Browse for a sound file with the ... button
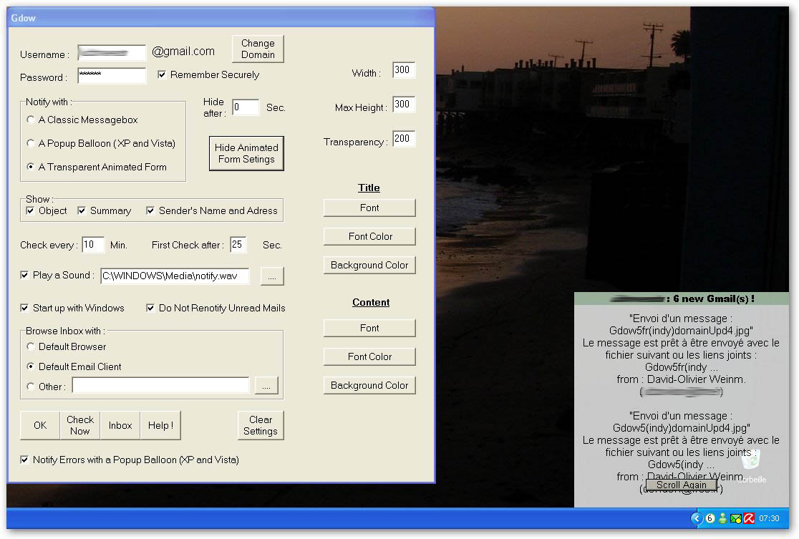Screen dimensions: 799x539 click(x=272, y=276)
